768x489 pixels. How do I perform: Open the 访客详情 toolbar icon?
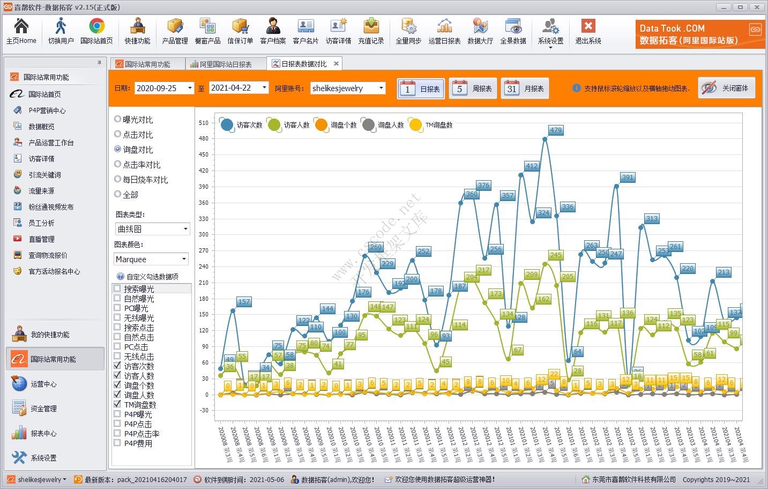pos(338,31)
